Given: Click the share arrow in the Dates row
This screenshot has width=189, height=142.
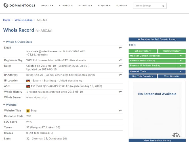Looking at the screenshot, I should (120, 66).
